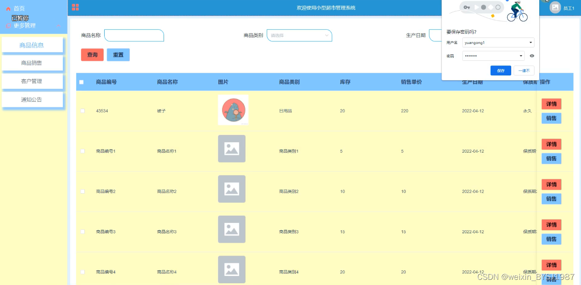Go to 首页 in the sidebar
The image size is (581, 285).
click(x=19, y=9)
